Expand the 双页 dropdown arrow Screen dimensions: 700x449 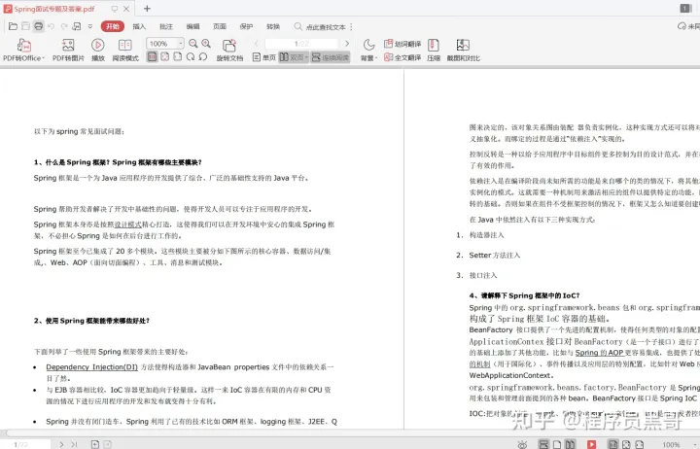point(306,57)
